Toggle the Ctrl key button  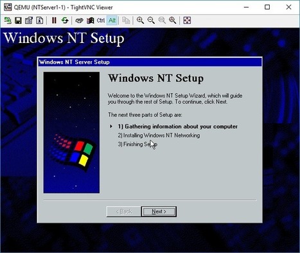pyautogui.click(x=101, y=21)
